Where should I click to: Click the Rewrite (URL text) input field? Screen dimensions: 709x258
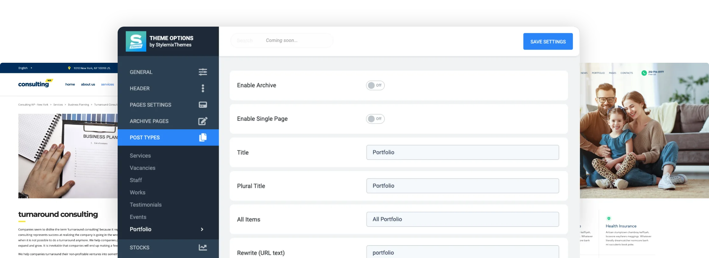pos(463,252)
